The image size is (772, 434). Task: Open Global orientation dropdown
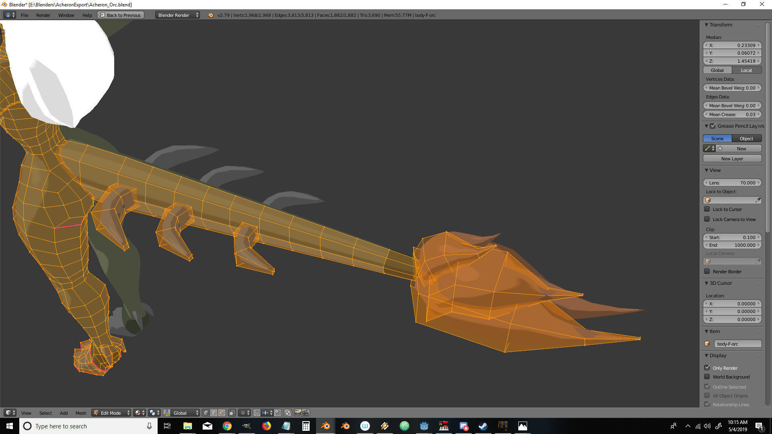coord(185,413)
